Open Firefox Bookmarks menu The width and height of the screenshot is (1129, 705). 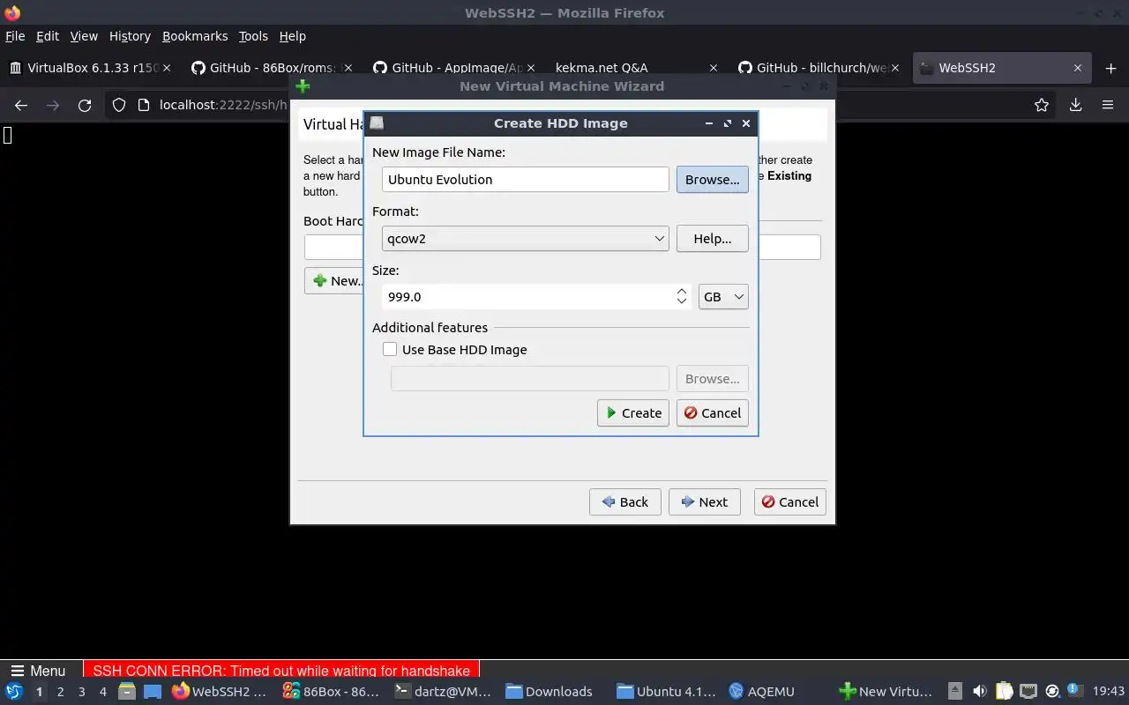tap(195, 36)
